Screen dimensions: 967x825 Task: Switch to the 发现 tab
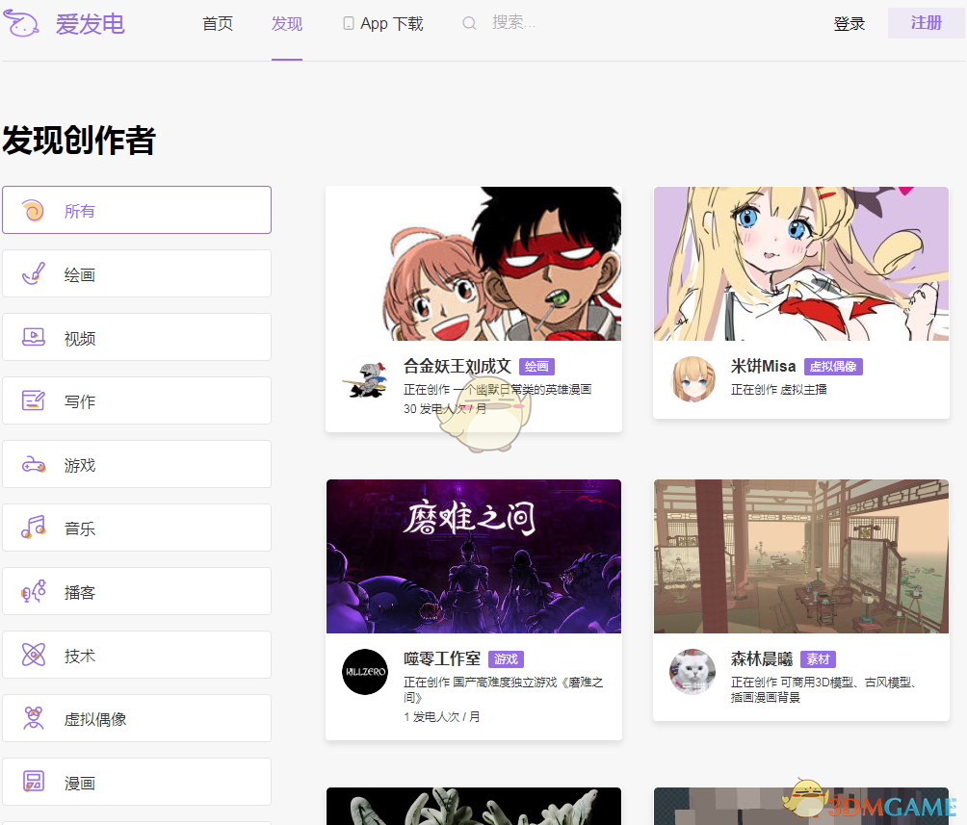point(286,24)
